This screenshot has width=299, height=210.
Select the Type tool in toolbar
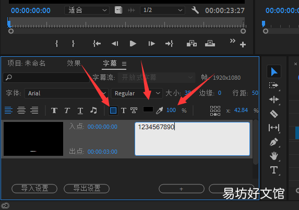point(274,170)
